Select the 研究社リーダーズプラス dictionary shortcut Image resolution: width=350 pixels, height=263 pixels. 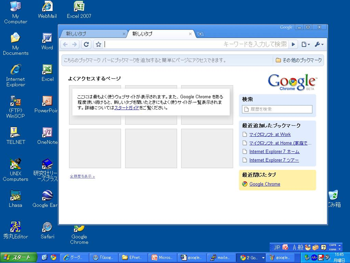46,170
